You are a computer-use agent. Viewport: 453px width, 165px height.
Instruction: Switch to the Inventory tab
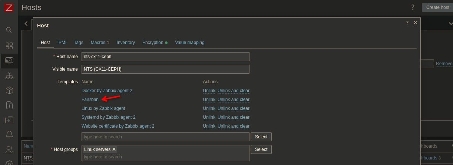[126, 43]
